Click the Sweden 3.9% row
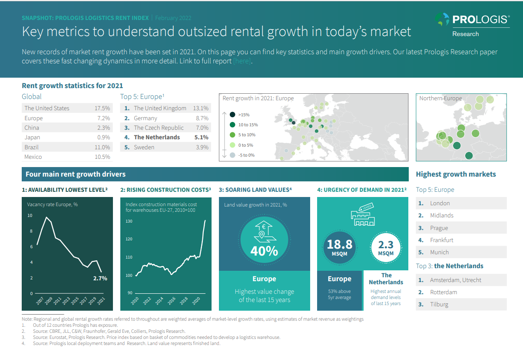The height and width of the screenshot is (348, 523). [166, 147]
